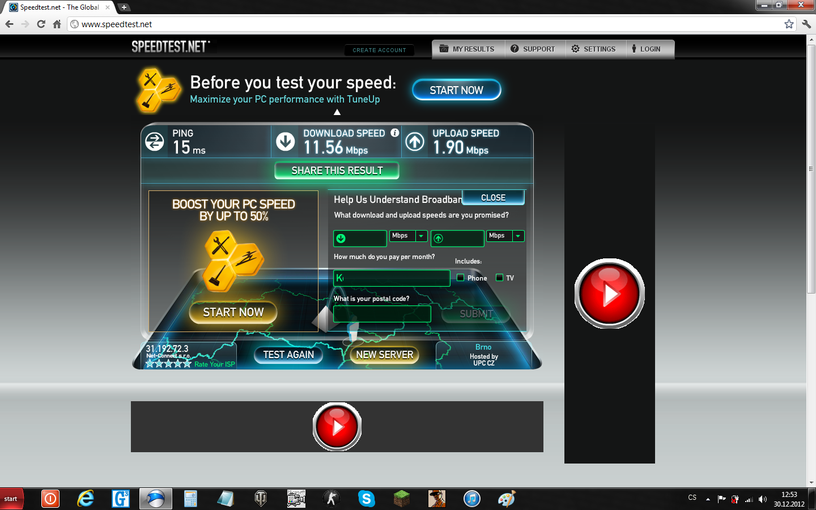The width and height of the screenshot is (816, 510).
Task: Click the page vertical scrollbar
Action: click(811, 170)
